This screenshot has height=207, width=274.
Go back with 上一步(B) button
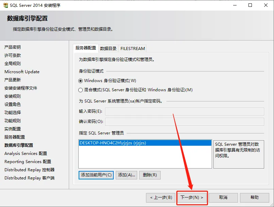pos(161,197)
